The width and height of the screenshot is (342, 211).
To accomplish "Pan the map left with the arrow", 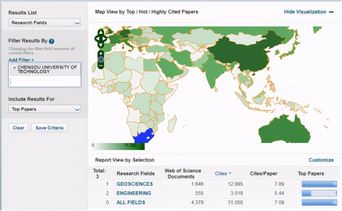I will click(97, 39).
